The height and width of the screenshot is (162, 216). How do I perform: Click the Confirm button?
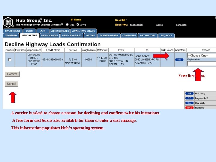click(x=12, y=74)
